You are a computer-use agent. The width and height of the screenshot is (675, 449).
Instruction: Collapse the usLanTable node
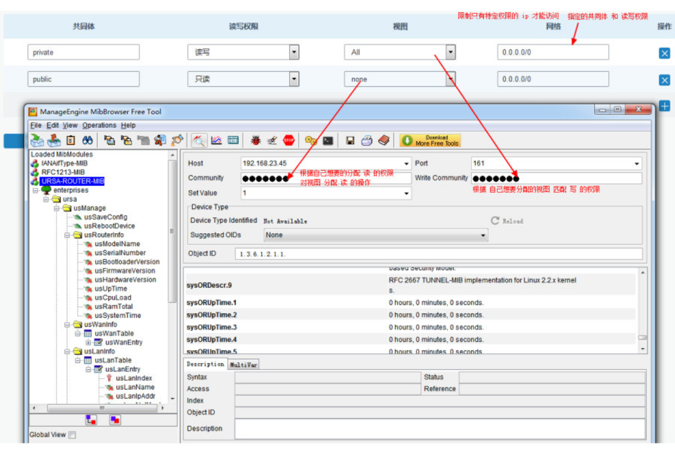(77, 360)
